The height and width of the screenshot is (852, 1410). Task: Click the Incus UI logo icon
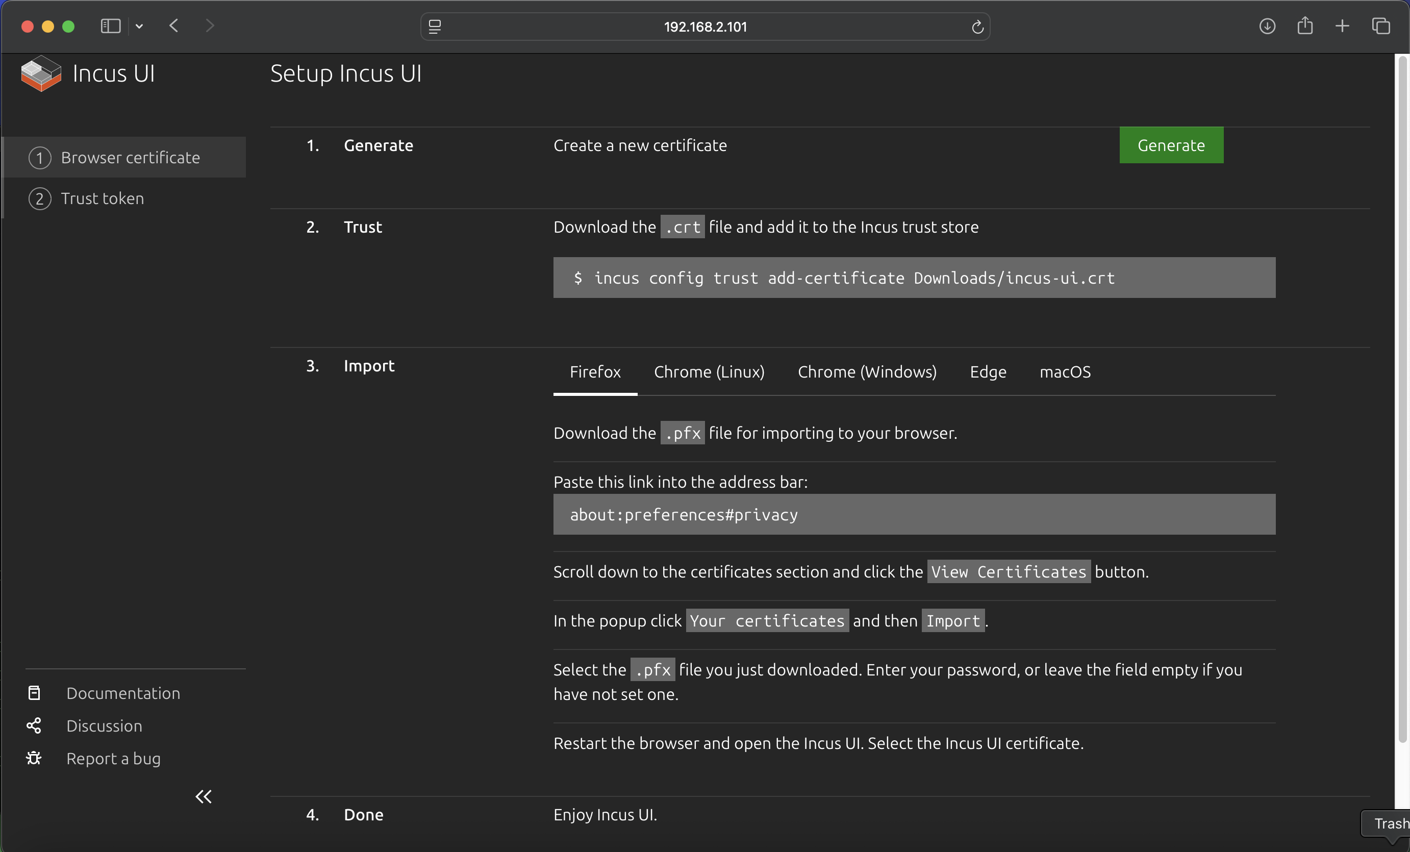pos(41,73)
